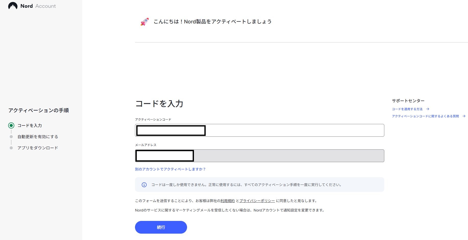468x240 pixels.
Task: Click the Nord Account header text
Action: 38,6
